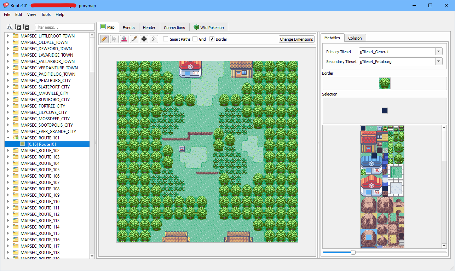Expand the MAPSEC_PETALBURG_CITY folder
Screen dimensions: 455x271
pyautogui.click(x=8, y=81)
